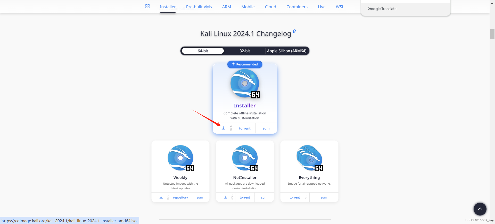Image resolution: width=495 pixels, height=224 pixels.
Task: View the Weekly sum checksum
Action: pyautogui.click(x=200, y=197)
